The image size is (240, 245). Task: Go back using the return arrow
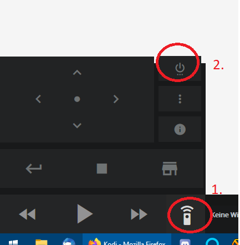click(34, 169)
